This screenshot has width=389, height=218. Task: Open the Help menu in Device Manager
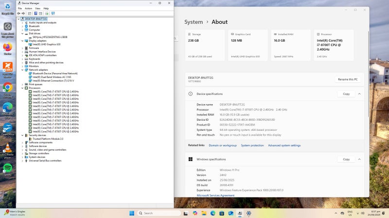46,8
